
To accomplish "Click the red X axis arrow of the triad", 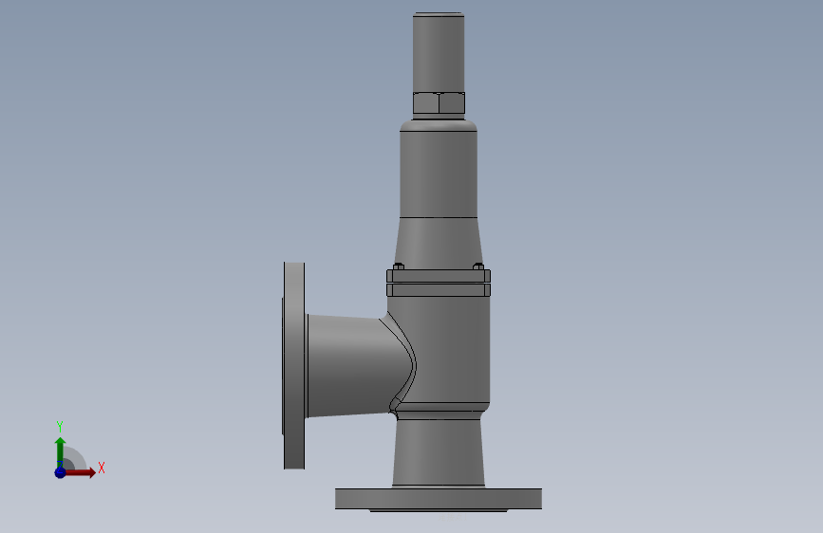I will pyautogui.click(x=80, y=472).
